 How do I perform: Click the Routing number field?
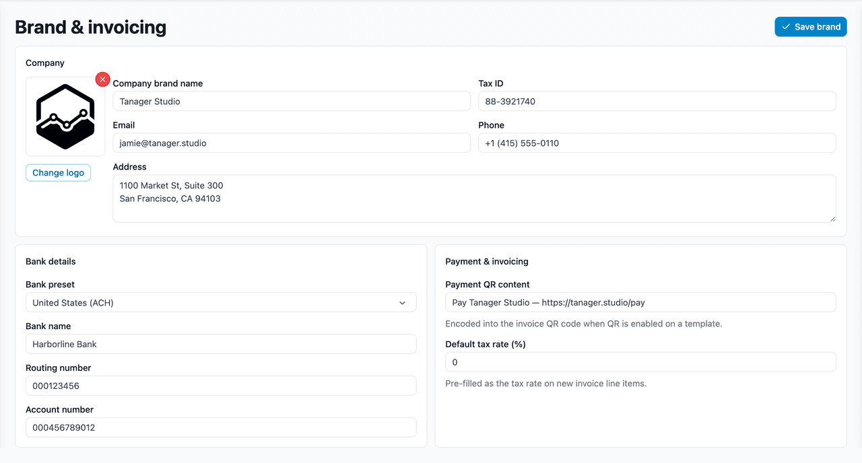click(x=221, y=386)
